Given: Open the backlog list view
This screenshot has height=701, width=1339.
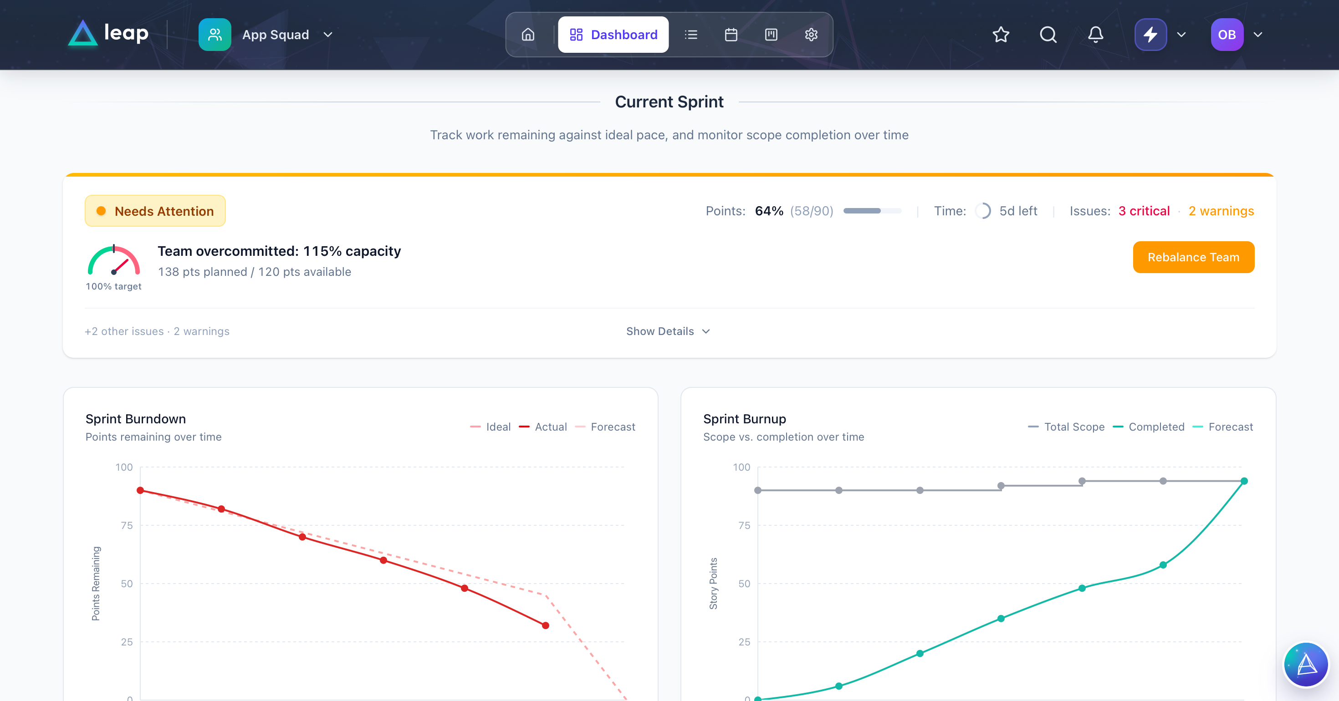Looking at the screenshot, I should tap(691, 34).
